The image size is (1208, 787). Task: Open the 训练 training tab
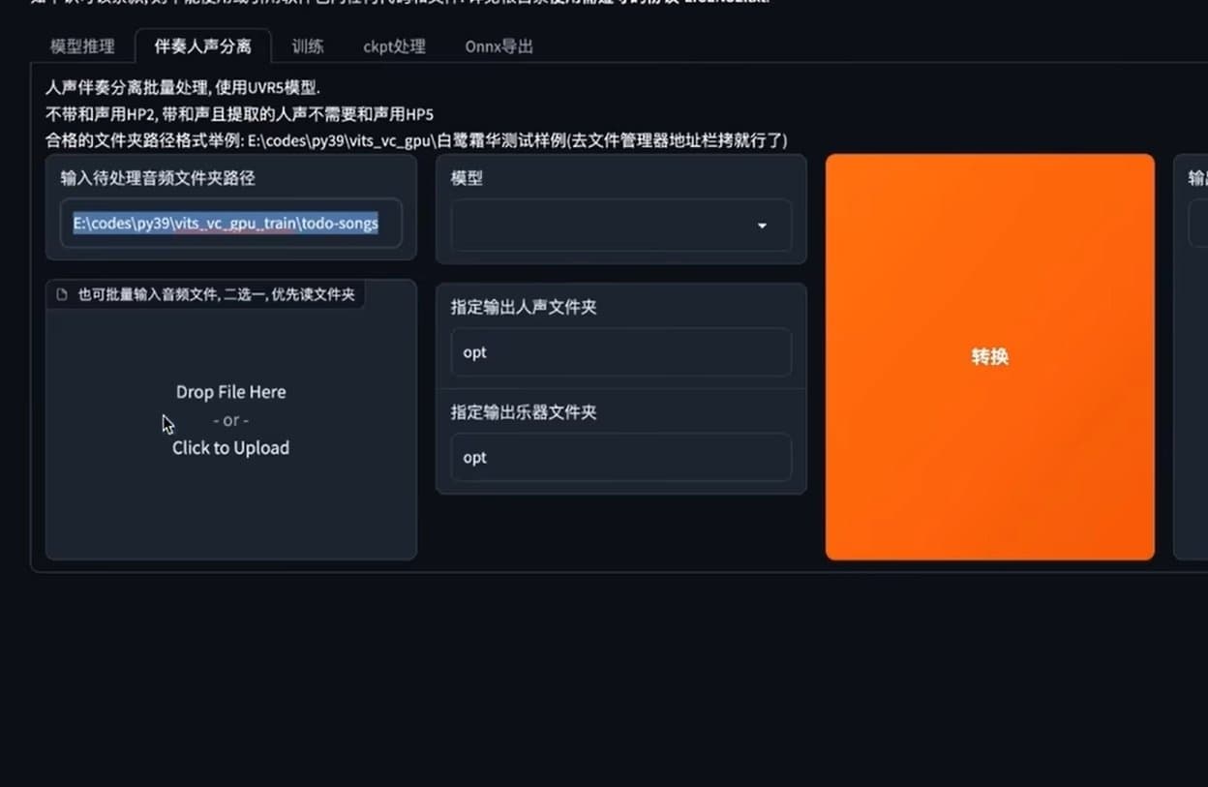pos(307,45)
